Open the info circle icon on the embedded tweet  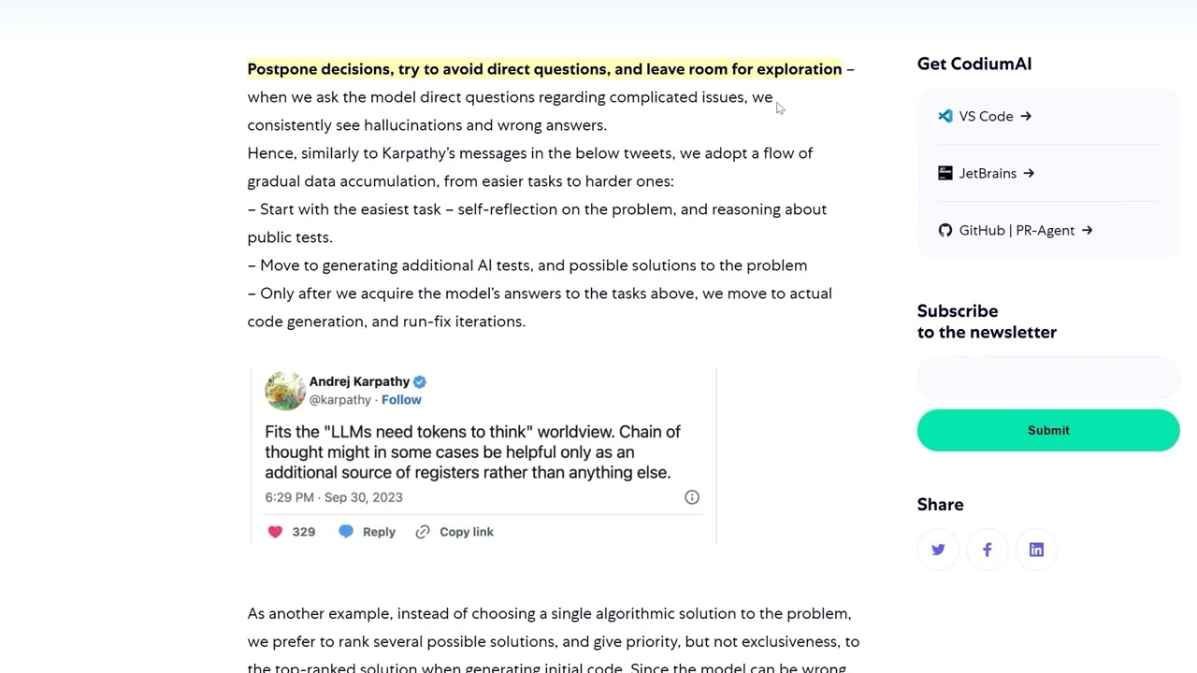pyautogui.click(x=692, y=497)
